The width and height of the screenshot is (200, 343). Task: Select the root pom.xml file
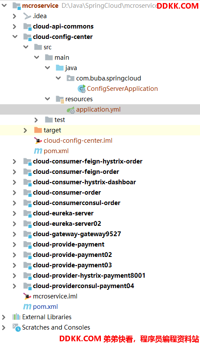pyautogui.click(x=45, y=307)
